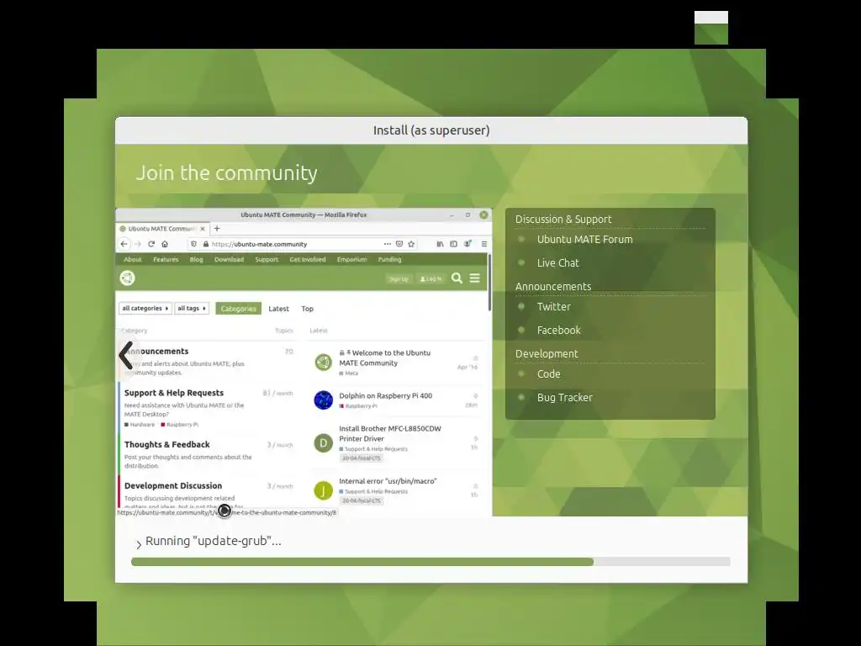Open the Dolphin on Raspberry Pi 400 topic

[x=385, y=395]
